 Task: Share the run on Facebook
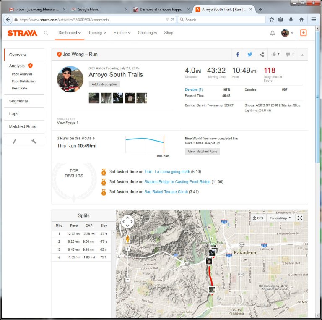[x=238, y=55]
